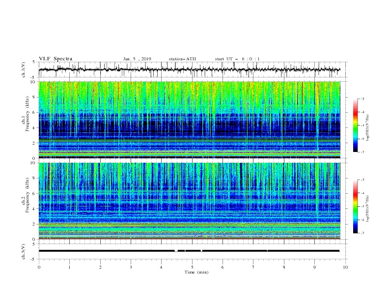Click the ch.2 lower color scale bar

click(355, 206)
